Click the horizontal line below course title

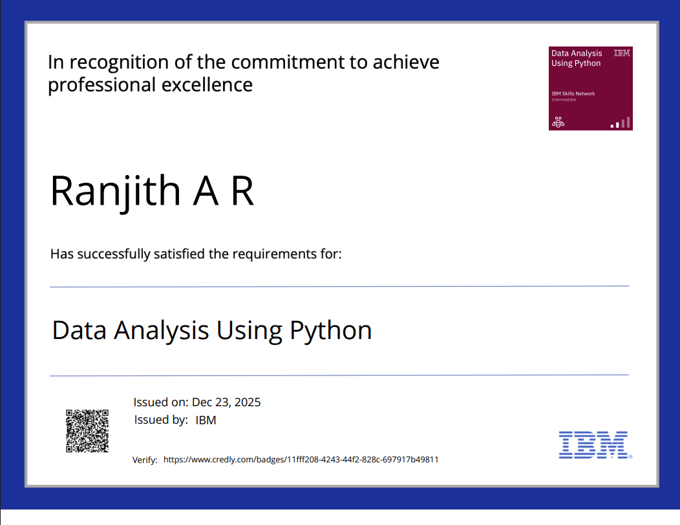pyautogui.click(x=339, y=375)
